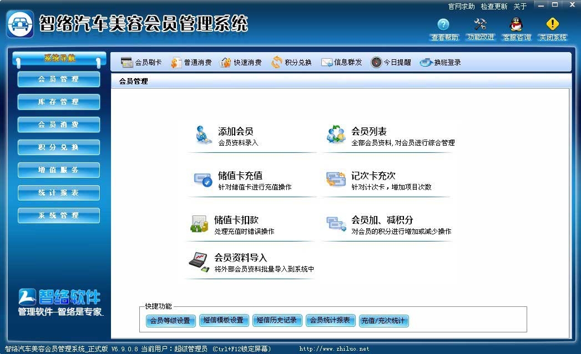Click the 关闭系统 warning icon
The width and height of the screenshot is (581, 354).
(553, 24)
